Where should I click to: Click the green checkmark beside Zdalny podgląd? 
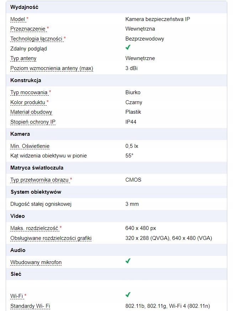tap(128, 48)
